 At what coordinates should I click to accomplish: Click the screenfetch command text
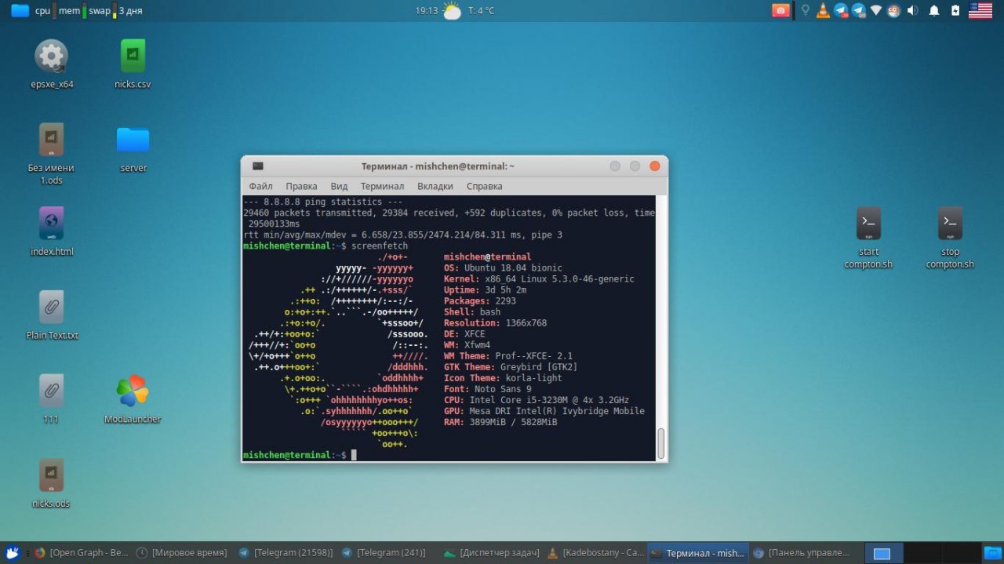(x=379, y=246)
